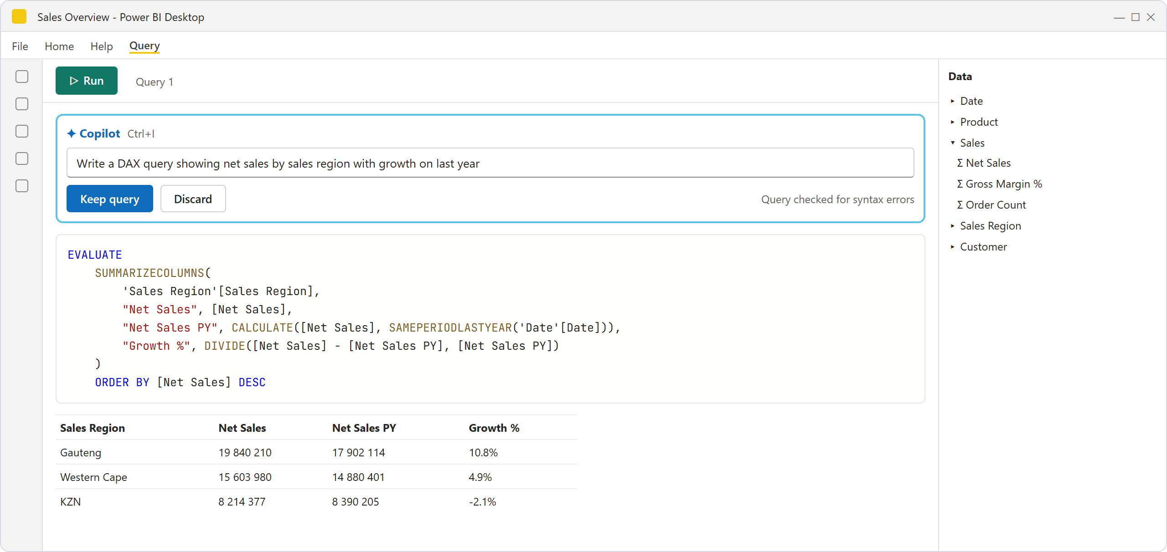Image resolution: width=1167 pixels, height=552 pixels.
Task: Expand the Date table
Action: pyautogui.click(x=952, y=101)
